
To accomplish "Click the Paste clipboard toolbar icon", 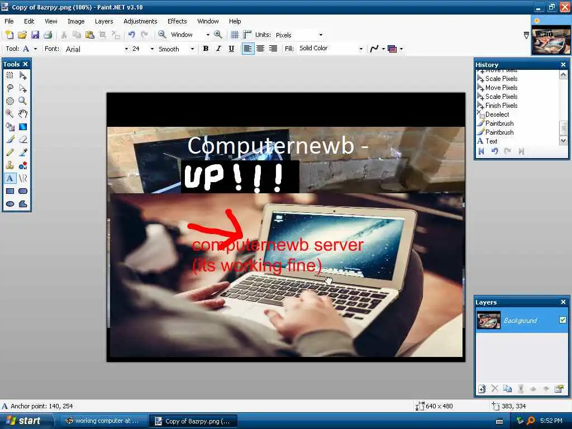I will point(90,35).
